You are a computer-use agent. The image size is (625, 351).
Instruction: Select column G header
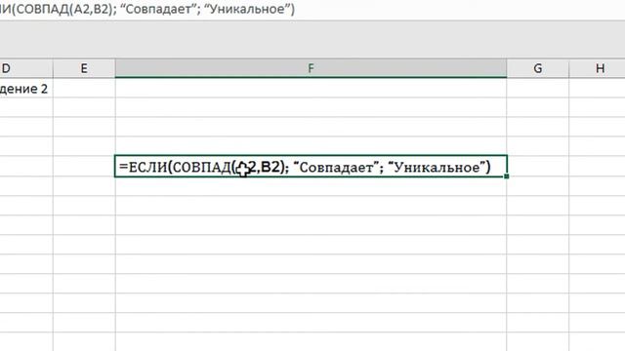538,68
